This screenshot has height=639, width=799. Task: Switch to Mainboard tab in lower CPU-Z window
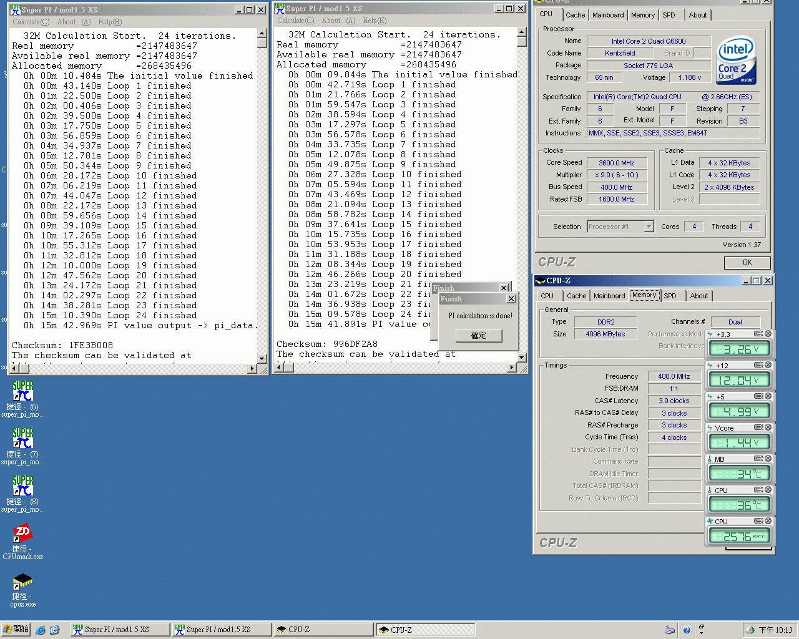pyautogui.click(x=609, y=296)
